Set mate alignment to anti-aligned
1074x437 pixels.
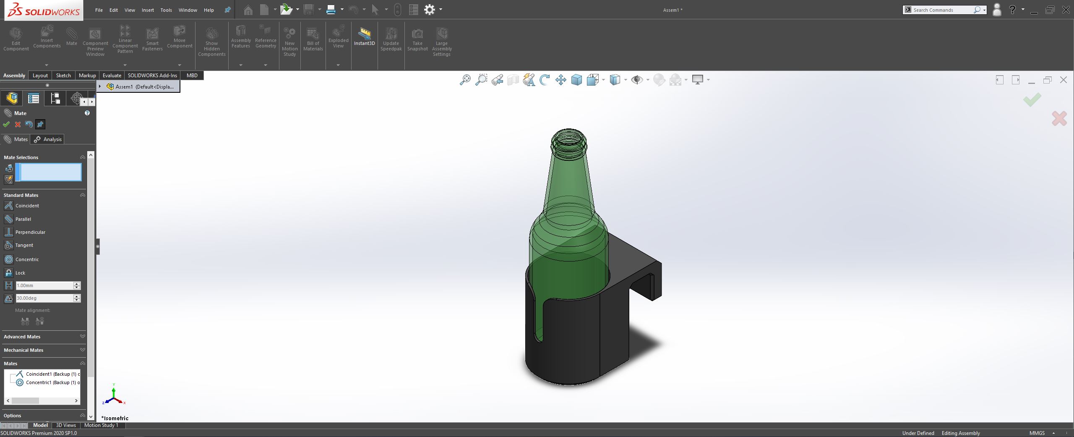tap(40, 321)
